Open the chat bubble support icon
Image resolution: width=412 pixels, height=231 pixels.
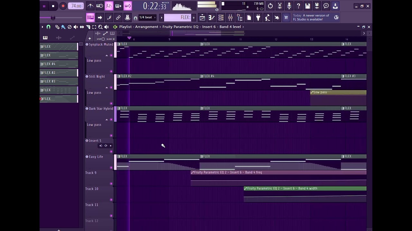(326, 6)
